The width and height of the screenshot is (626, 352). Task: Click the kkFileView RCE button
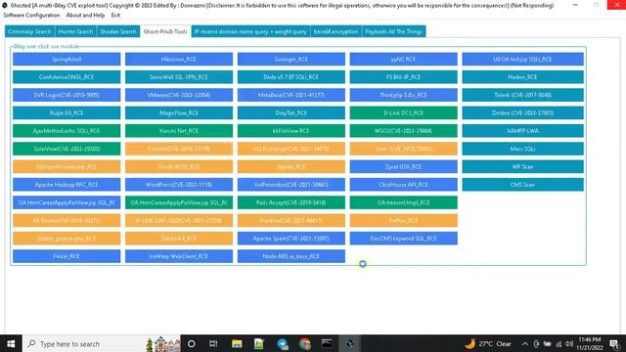(291, 131)
